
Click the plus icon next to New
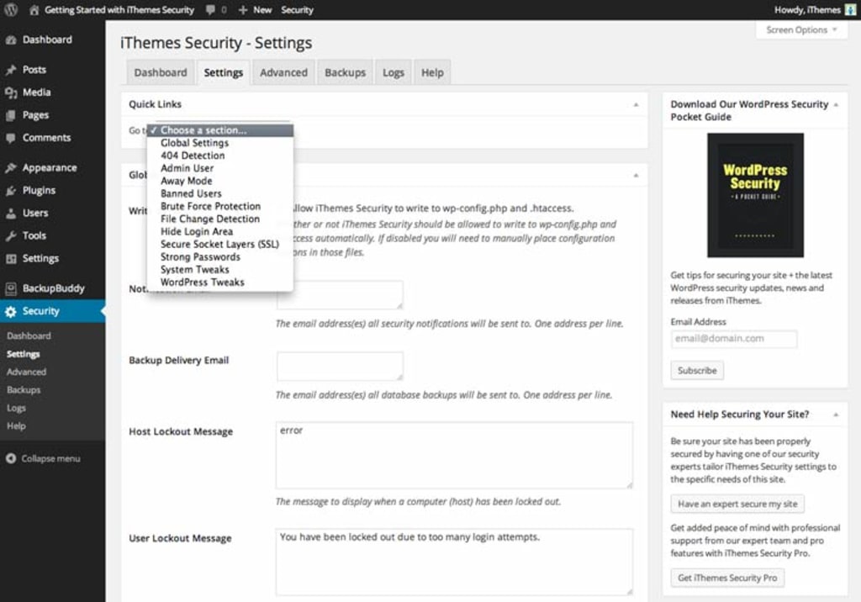(243, 10)
